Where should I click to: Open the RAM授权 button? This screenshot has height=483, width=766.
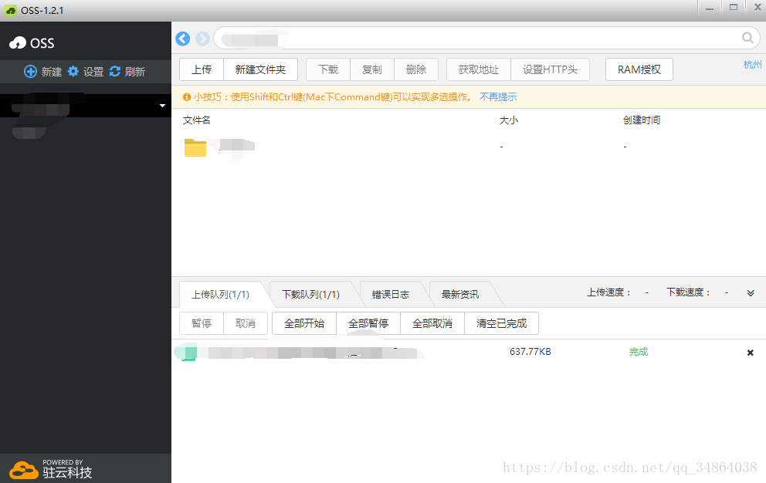[x=639, y=69]
